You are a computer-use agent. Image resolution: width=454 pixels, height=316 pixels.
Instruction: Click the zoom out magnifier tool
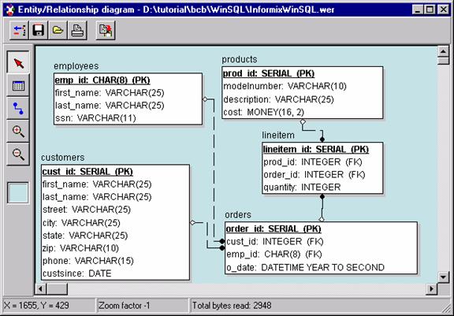(18, 154)
